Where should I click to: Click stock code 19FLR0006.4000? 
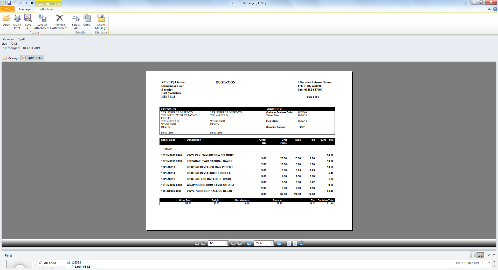[x=171, y=191]
